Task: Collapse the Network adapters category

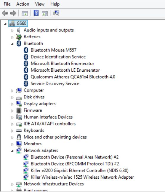Action: 12,151
